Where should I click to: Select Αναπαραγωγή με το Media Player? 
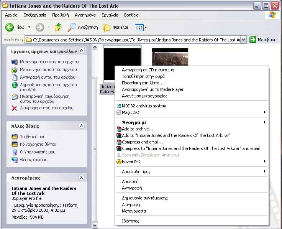pos(192,89)
